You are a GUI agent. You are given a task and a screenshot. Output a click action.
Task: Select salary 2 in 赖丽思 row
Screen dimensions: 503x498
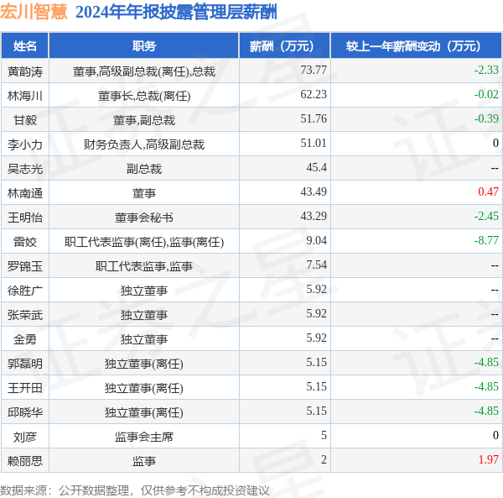tap(324, 459)
